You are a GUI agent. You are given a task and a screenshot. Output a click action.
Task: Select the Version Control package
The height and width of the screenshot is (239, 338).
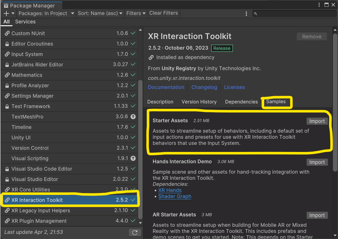[69, 148]
